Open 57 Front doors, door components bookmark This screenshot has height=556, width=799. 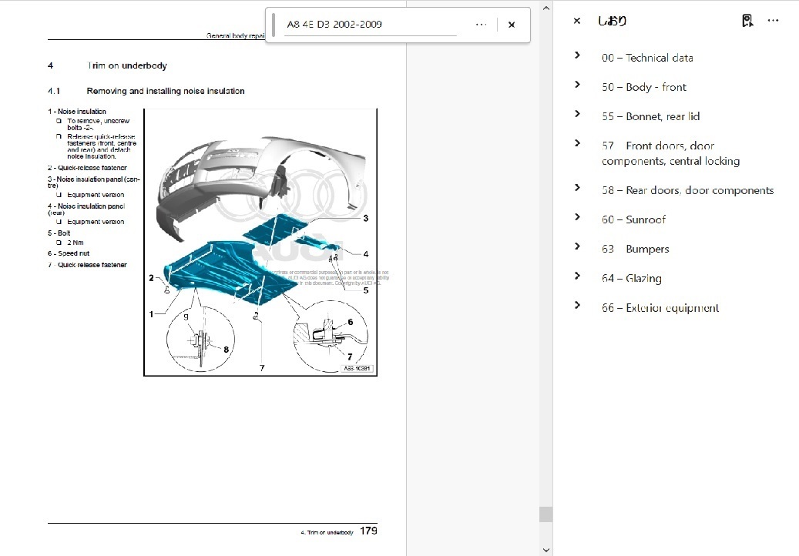670,153
